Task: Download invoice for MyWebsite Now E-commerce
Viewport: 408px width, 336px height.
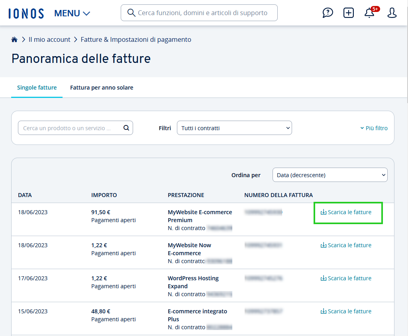Action: (346, 245)
